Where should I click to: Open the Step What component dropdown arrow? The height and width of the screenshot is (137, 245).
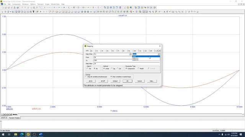coord(130,54)
